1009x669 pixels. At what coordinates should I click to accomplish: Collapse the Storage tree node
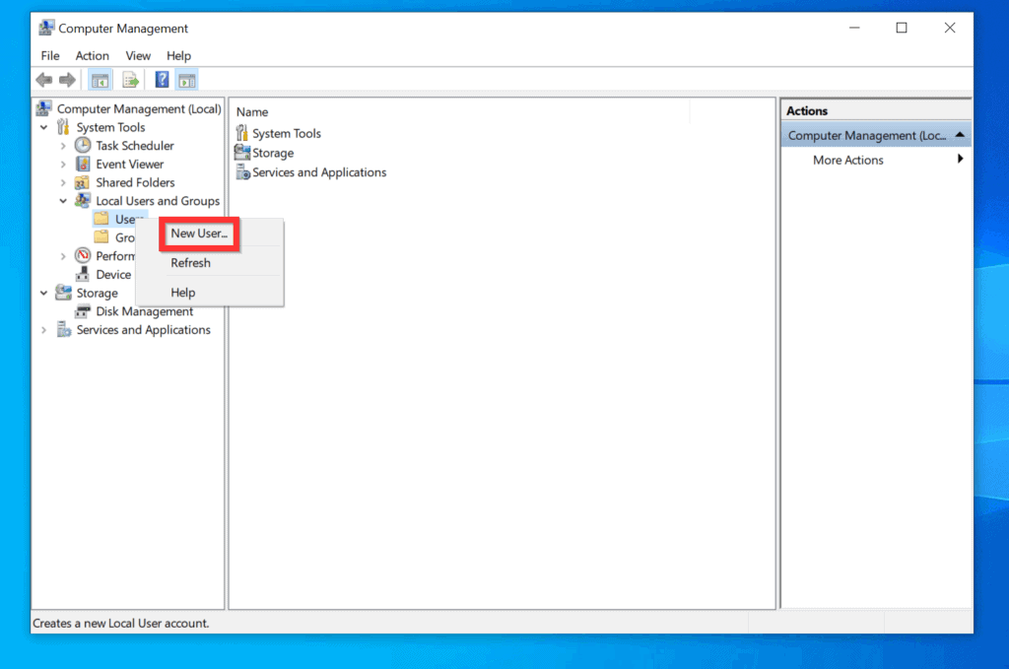pyautogui.click(x=43, y=293)
